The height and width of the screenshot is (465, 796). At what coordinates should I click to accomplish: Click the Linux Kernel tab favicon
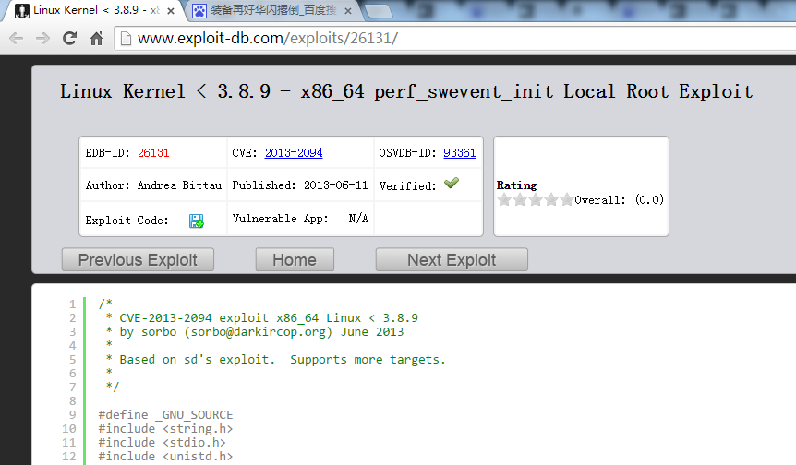click(x=22, y=11)
